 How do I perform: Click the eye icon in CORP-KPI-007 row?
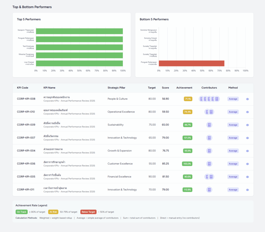[247, 138]
